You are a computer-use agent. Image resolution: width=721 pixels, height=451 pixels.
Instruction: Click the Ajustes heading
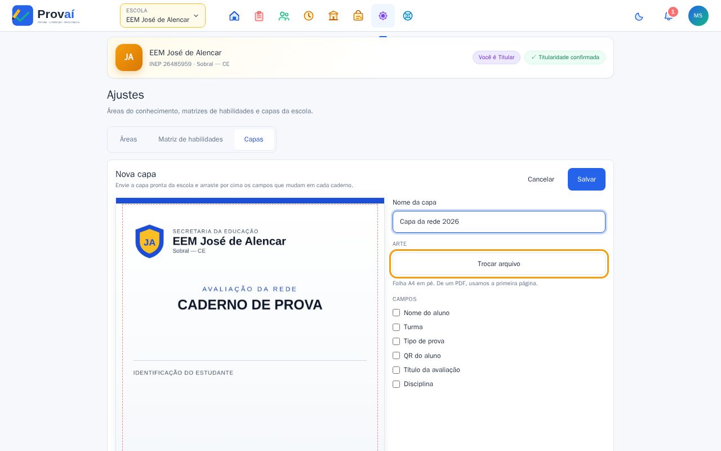coord(126,95)
